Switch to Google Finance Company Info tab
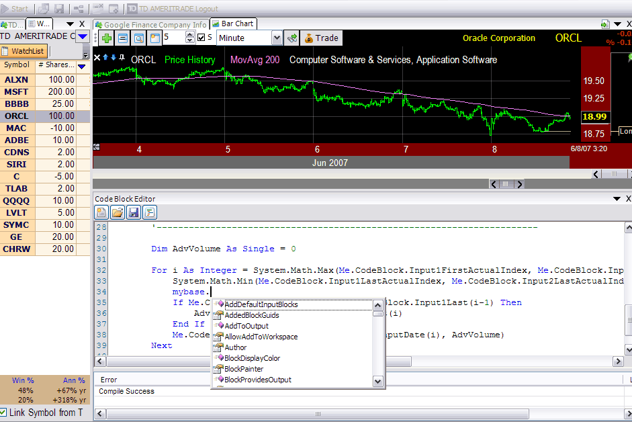 pos(152,25)
